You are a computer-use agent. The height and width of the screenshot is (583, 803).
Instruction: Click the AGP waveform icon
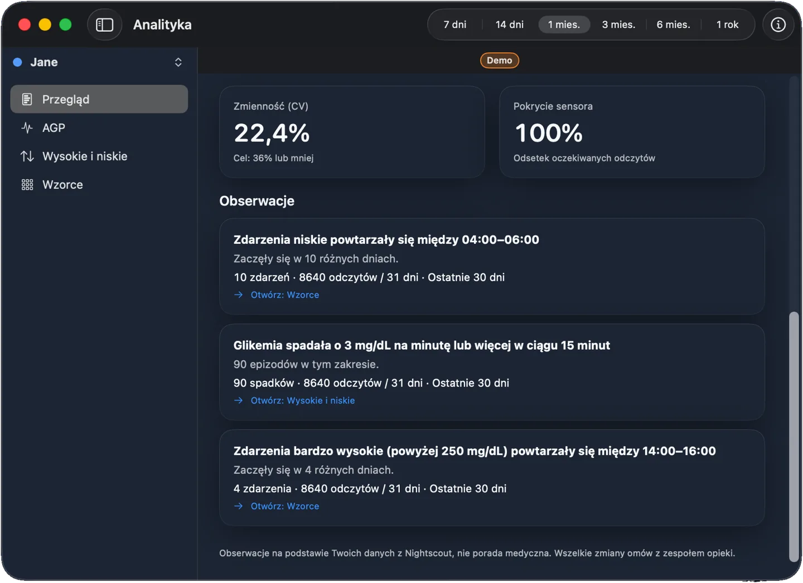point(27,128)
